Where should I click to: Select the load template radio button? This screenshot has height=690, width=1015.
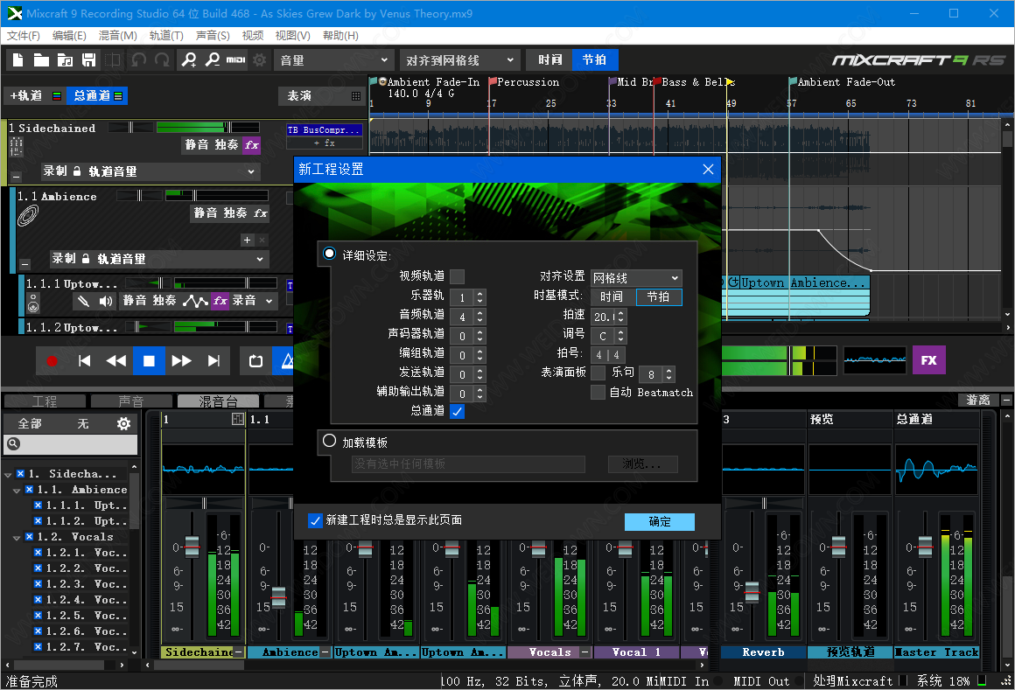click(330, 441)
